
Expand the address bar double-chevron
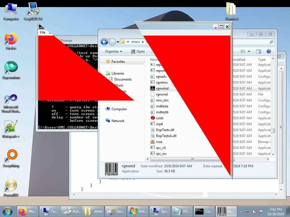[128, 42]
